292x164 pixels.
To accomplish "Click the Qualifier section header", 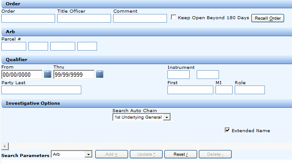I will [x=147, y=60].
